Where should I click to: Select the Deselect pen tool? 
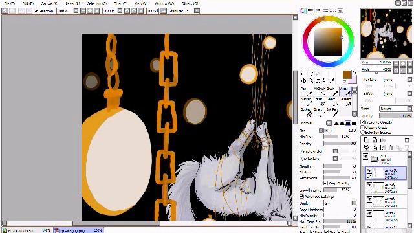click(x=345, y=102)
